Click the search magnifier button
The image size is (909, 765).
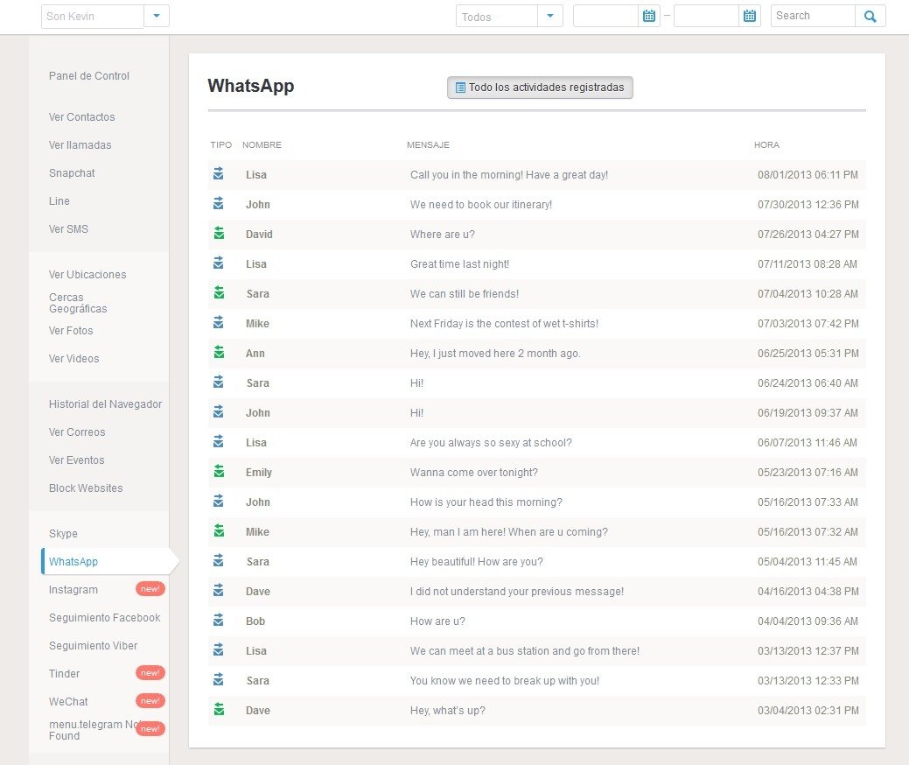871,17
